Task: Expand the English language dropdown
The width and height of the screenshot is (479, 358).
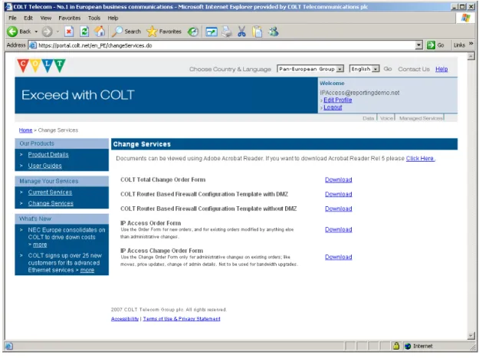Action: 376,69
